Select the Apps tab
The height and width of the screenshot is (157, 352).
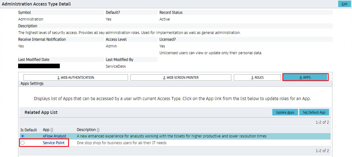(x=305, y=77)
